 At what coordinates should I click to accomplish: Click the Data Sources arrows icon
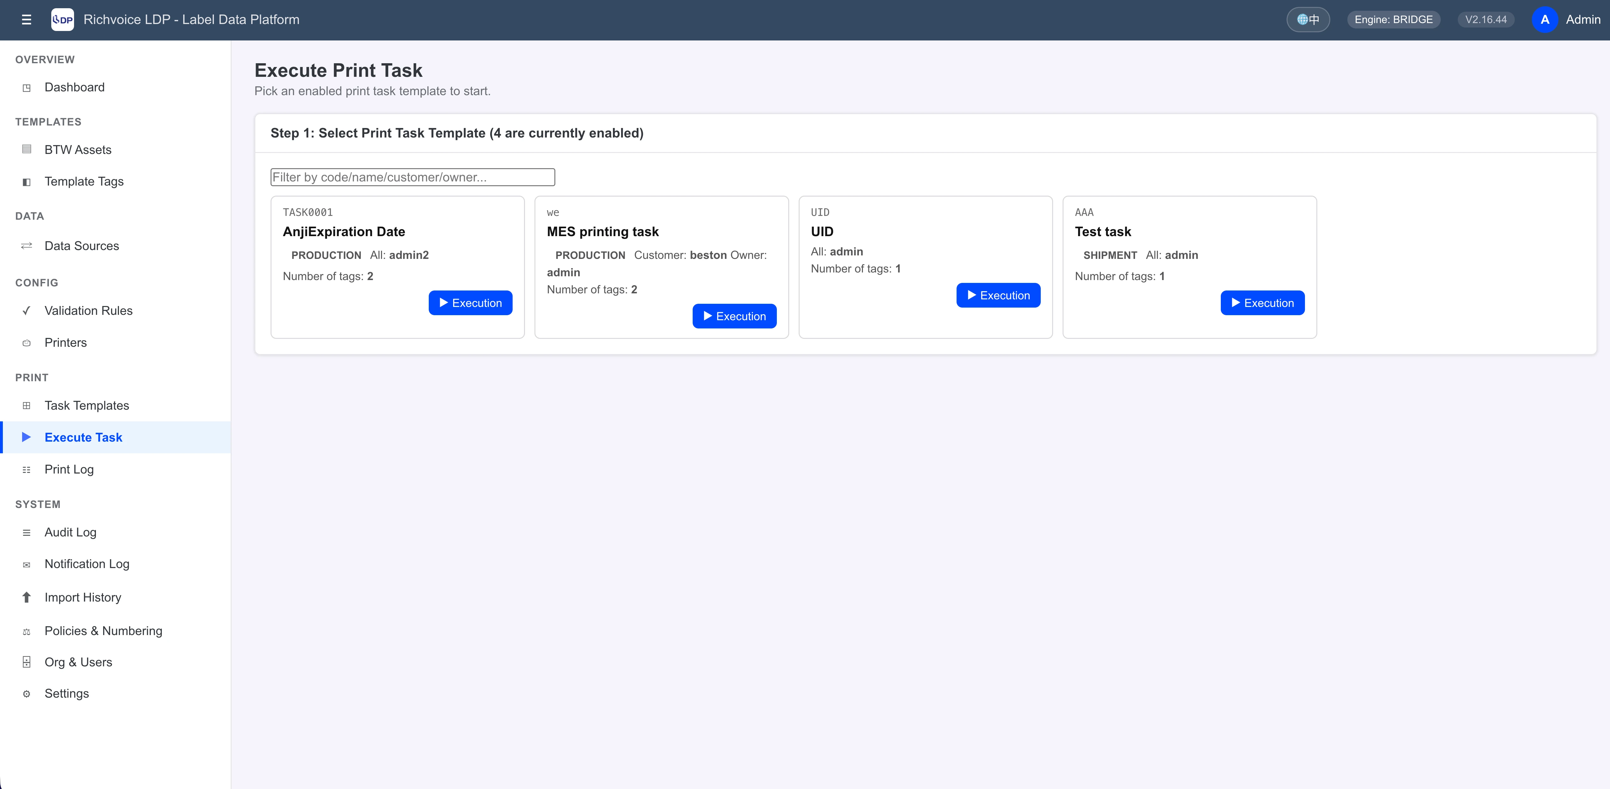pos(26,246)
